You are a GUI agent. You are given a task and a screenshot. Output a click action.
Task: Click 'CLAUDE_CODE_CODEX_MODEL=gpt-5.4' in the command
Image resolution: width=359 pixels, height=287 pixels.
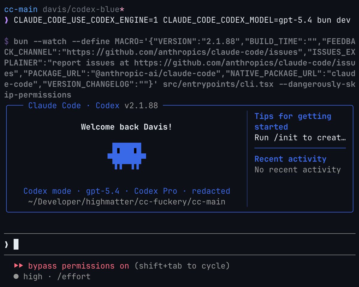coord(238,20)
